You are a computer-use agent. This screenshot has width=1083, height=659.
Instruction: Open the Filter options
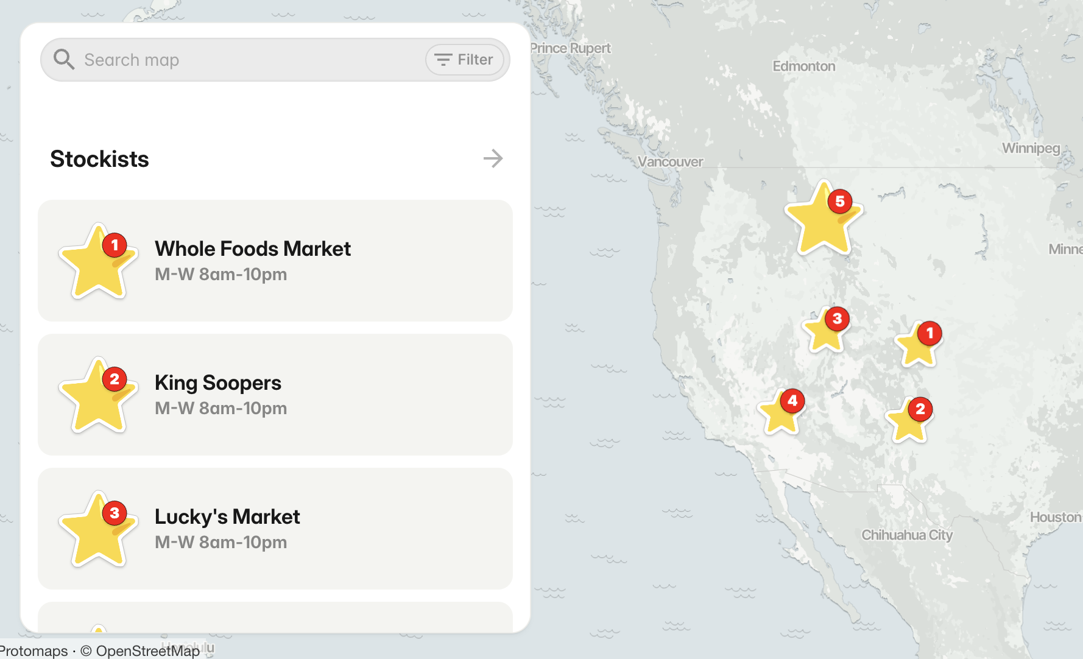[465, 59]
